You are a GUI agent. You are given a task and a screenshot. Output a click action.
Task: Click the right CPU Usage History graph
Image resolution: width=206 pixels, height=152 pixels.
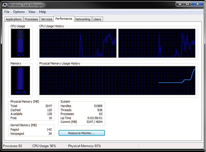157,43
